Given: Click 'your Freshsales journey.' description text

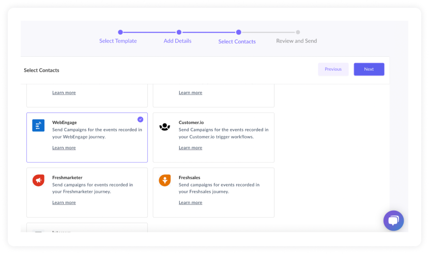Looking at the screenshot, I should (204, 192).
